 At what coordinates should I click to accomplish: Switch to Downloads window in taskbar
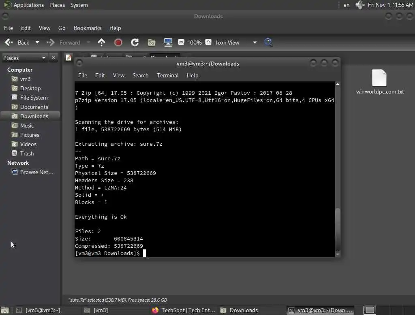click(x=239, y=310)
